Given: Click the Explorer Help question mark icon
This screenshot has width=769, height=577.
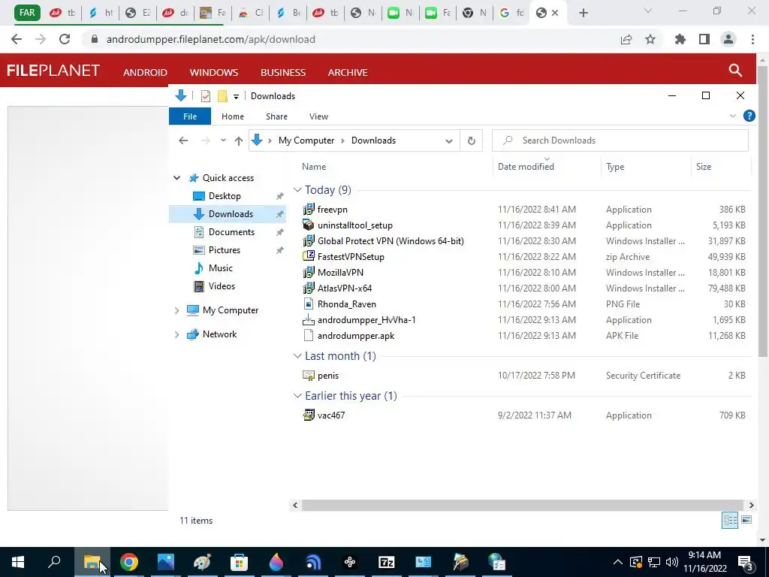Looking at the screenshot, I should 749,116.
